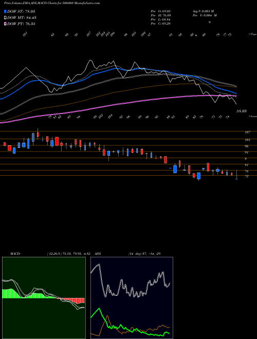This screenshot has height=339, width=257.
Task: Select the DOW MT 84.43 legend text
Action: pyautogui.click(x=22, y=18)
